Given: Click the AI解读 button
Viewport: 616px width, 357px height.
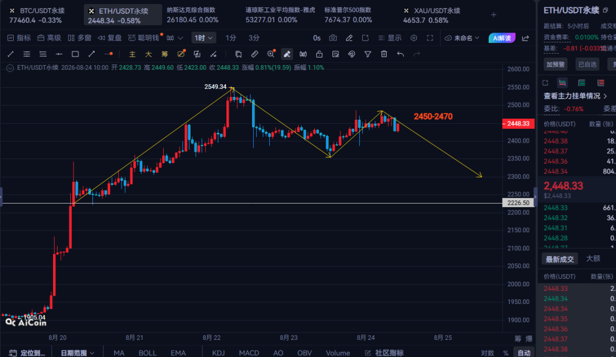Looking at the screenshot, I should [x=502, y=38].
